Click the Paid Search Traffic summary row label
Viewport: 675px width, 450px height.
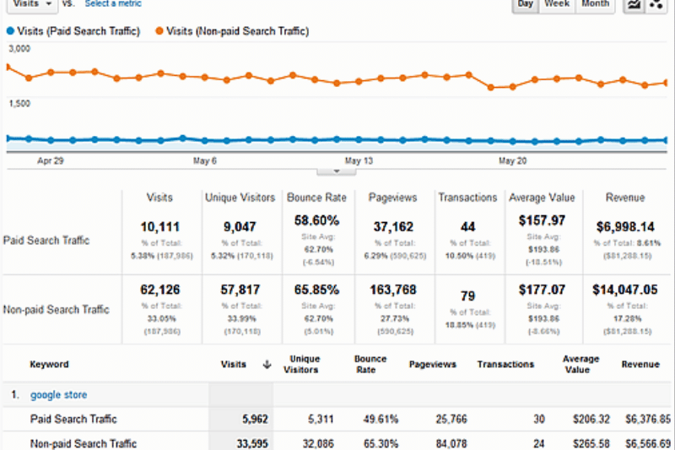click(46, 241)
